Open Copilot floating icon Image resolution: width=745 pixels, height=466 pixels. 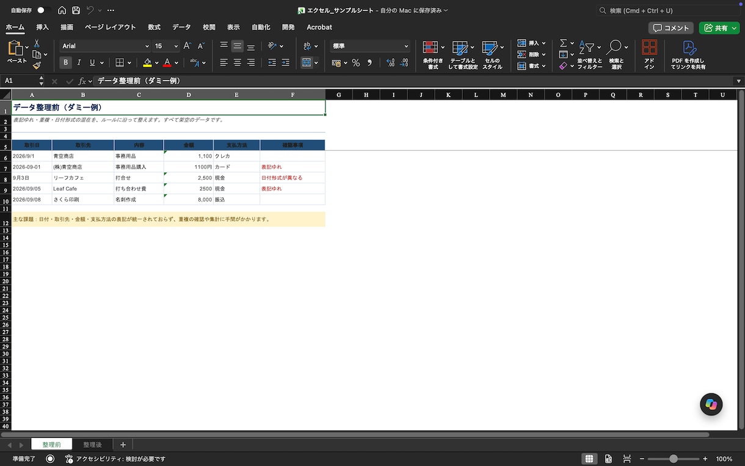click(x=711, y=404)
